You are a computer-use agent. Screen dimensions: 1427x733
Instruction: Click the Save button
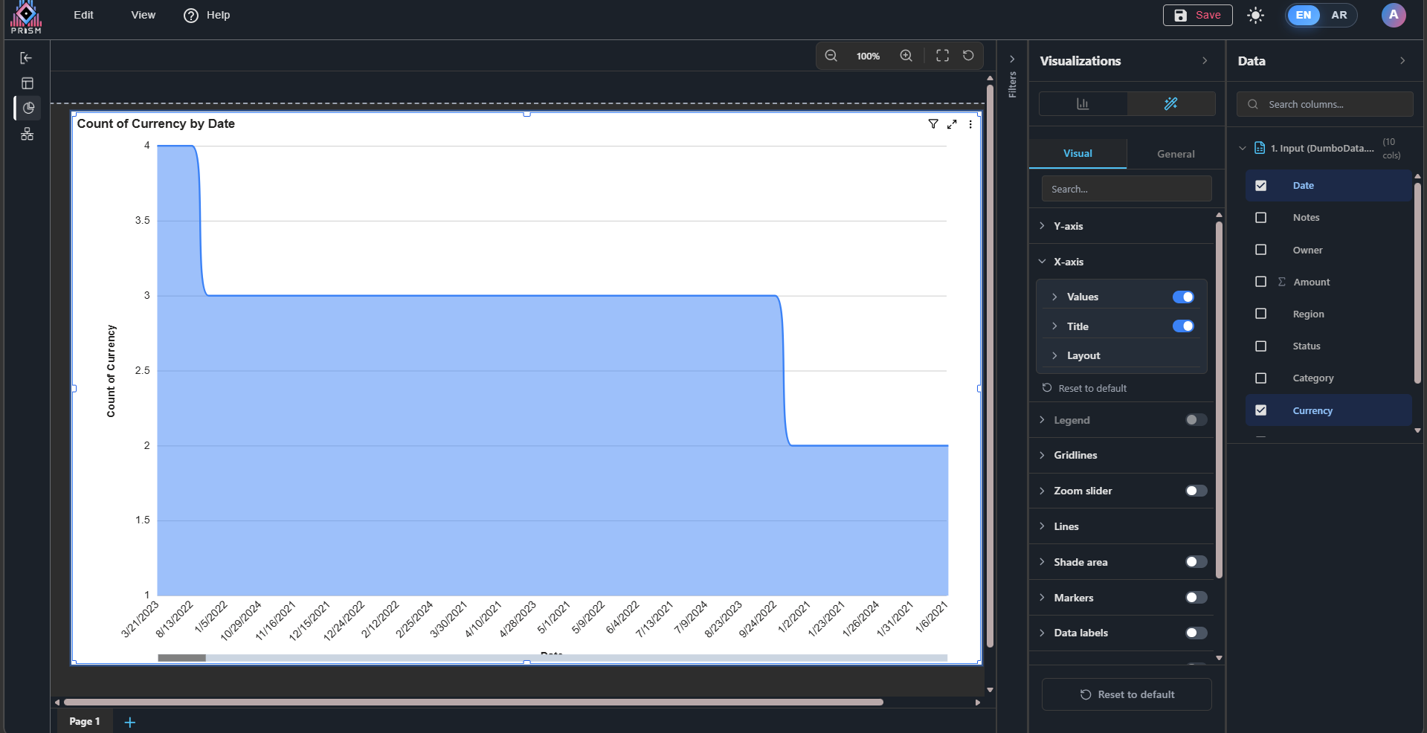click(1197, 16)
